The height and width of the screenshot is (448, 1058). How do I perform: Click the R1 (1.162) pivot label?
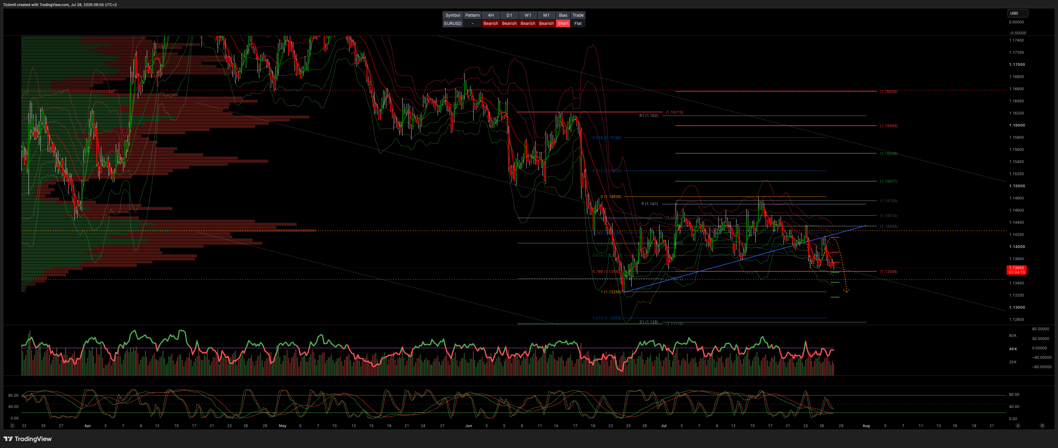(649, 116)
